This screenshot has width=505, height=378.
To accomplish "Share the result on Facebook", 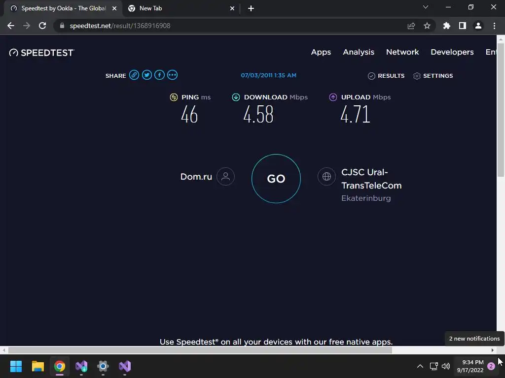I will (159, 75).
